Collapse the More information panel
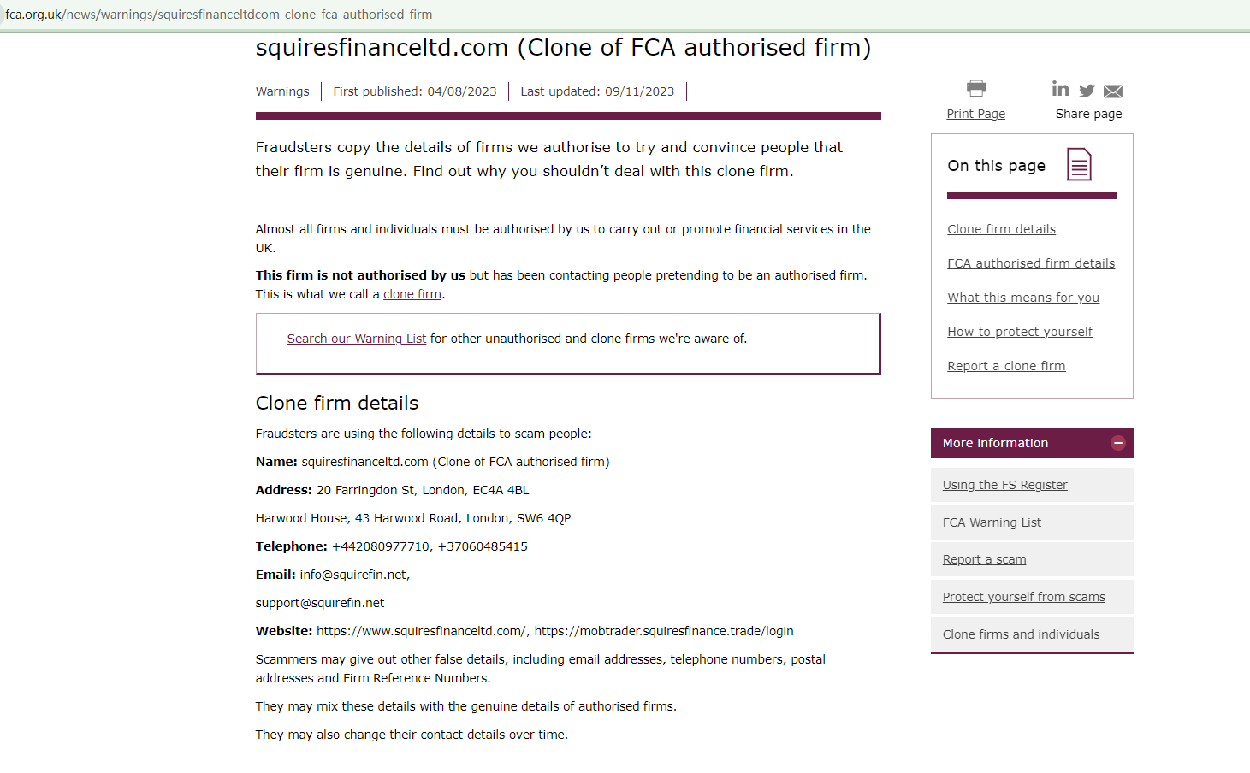Viewport: 1250px width, 773px height. (x=1117, y=443)
